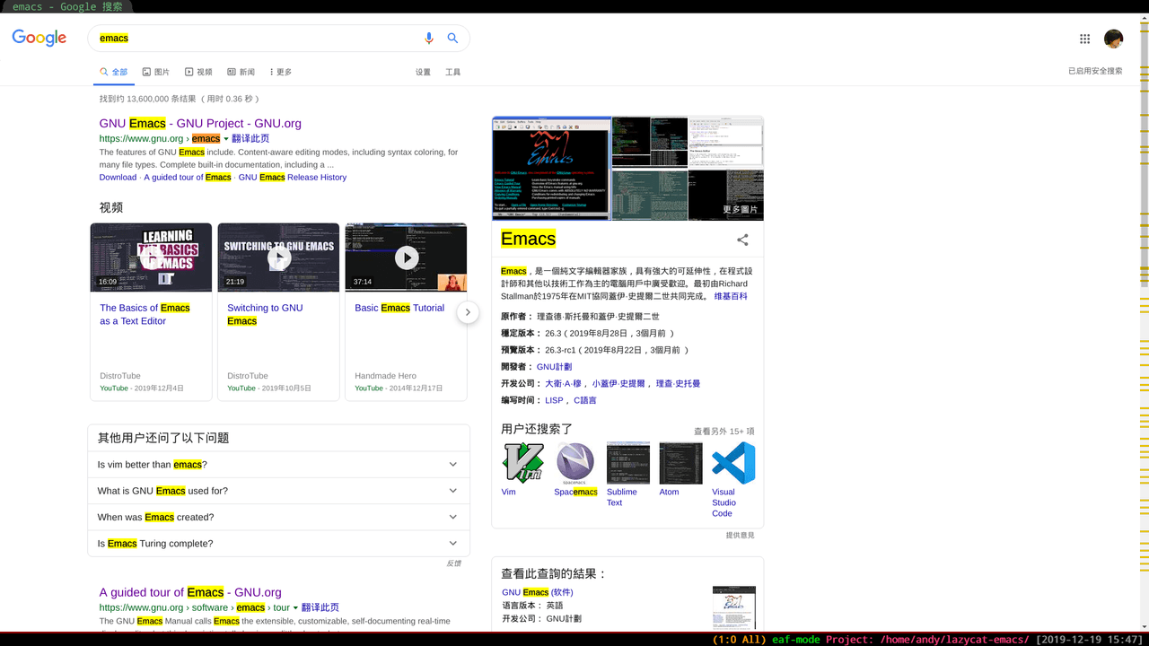This screenshot has width=1149, height=646.
Task: Play the Switching to GNU Emacs video
Action: tap(279, 258)
